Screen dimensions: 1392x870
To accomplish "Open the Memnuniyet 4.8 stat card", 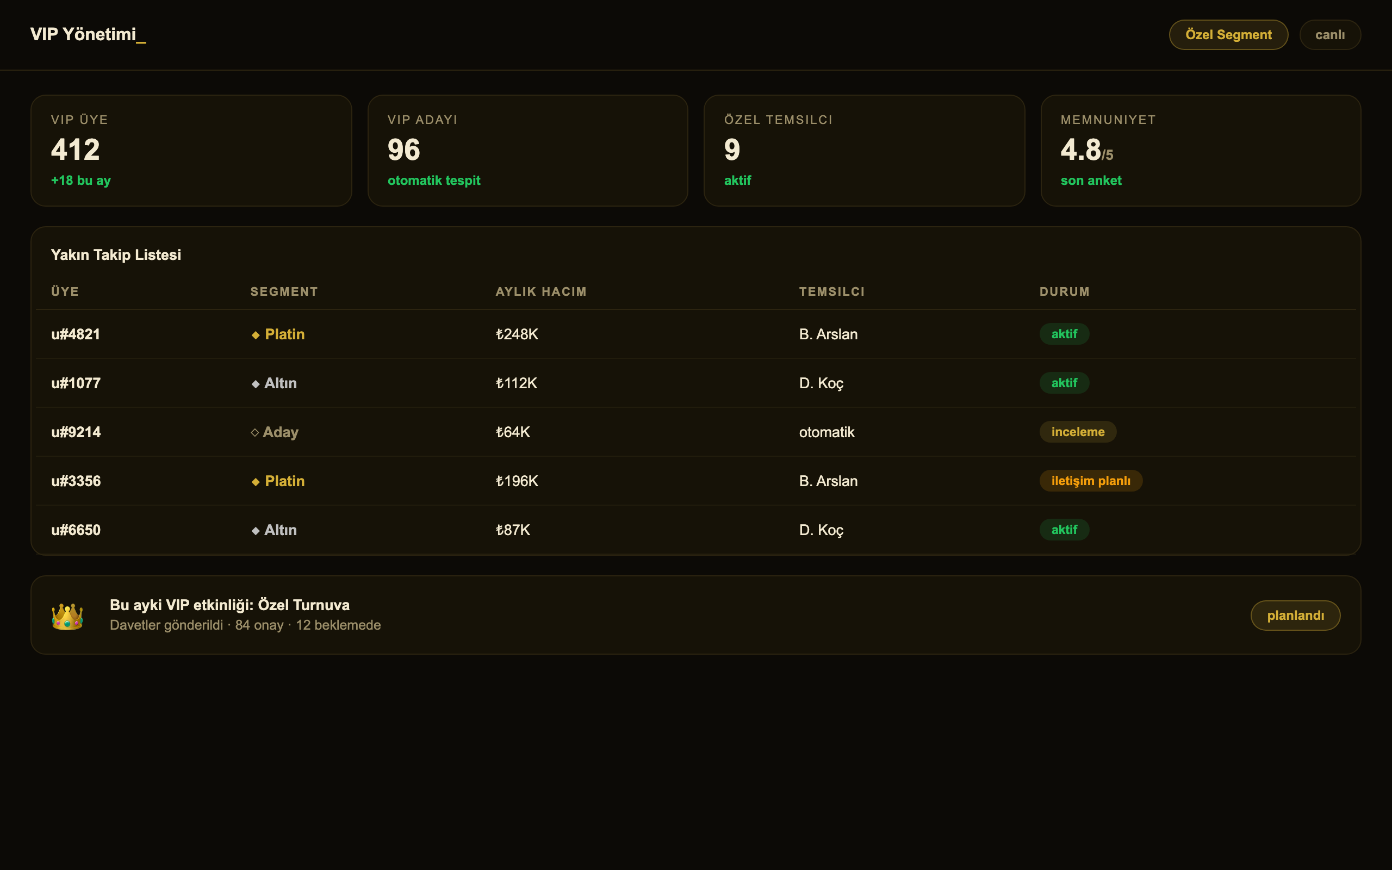I will (1201, 150).
